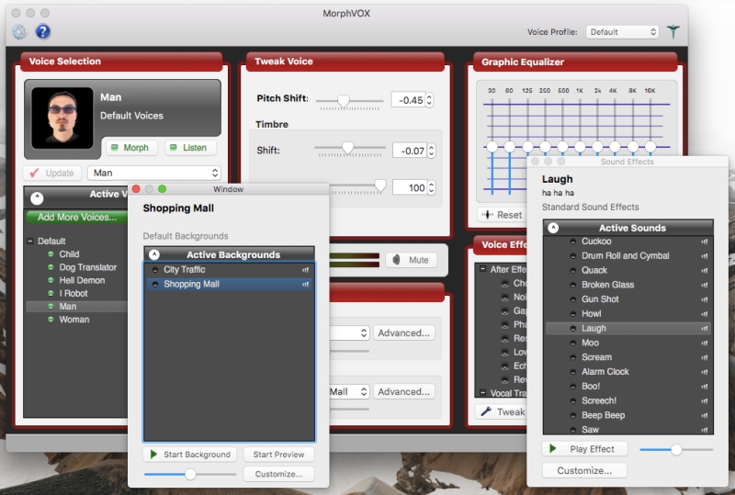Select the Laugh sound effect row
Viewport: 735px width, 495px height.
pyautogui.click(x=628, y=328)
